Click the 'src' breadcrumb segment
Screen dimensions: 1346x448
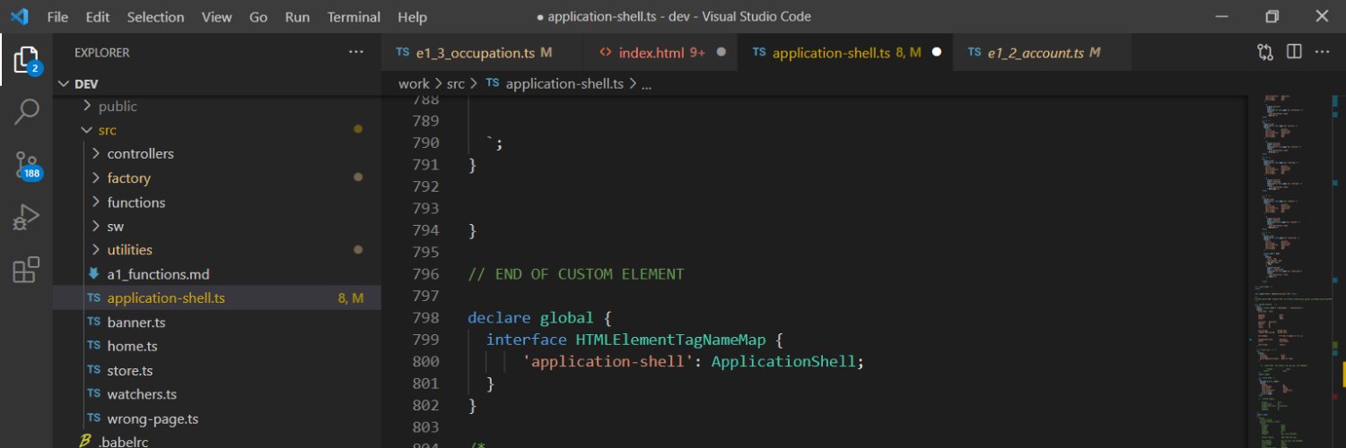pyautogui.click(x=456, y=83)
